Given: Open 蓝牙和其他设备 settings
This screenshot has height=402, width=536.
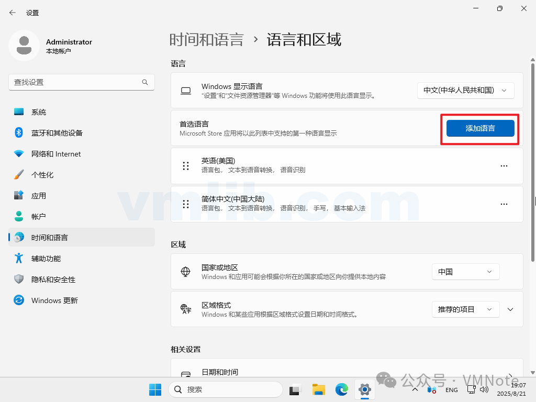Looking at the screenshot, I should [x=57, y=133].
